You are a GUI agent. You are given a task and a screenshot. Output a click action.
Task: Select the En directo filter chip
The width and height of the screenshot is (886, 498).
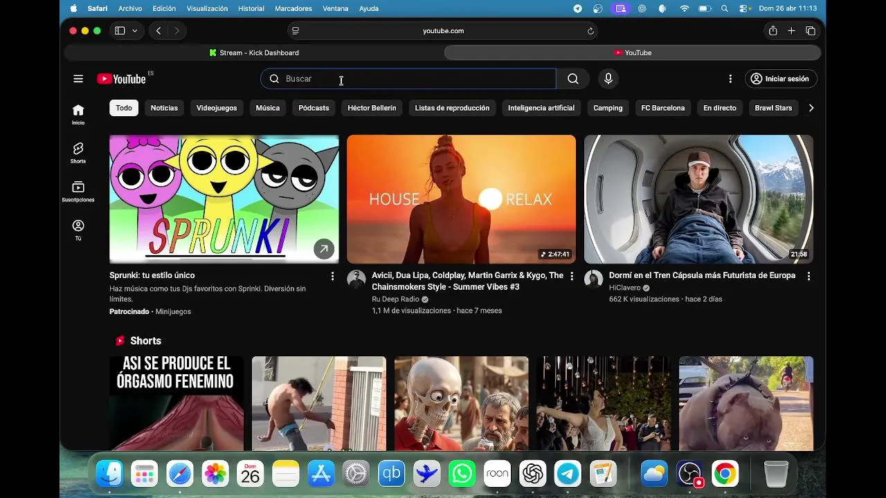coord(720,108)
